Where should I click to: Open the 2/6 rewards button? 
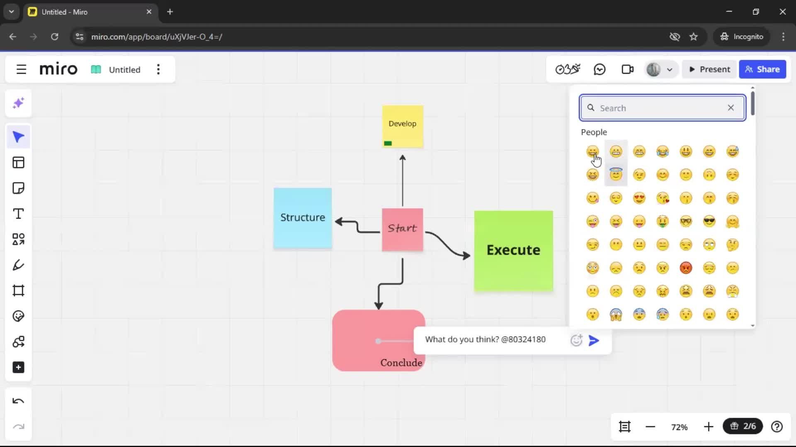pyautogui.click(x=743, y=426)
